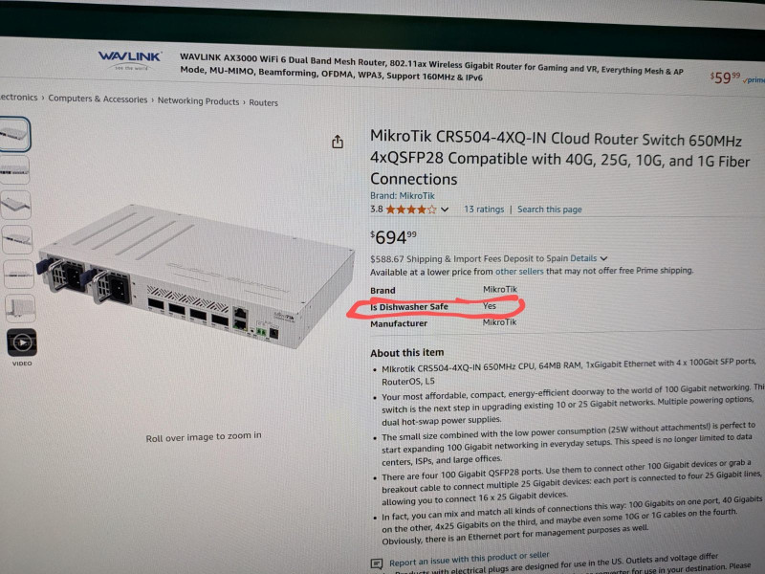Go to Routers breadcrumb category
Image resolution: width=765 pixels, height=574 pixels.
(264, 102)
